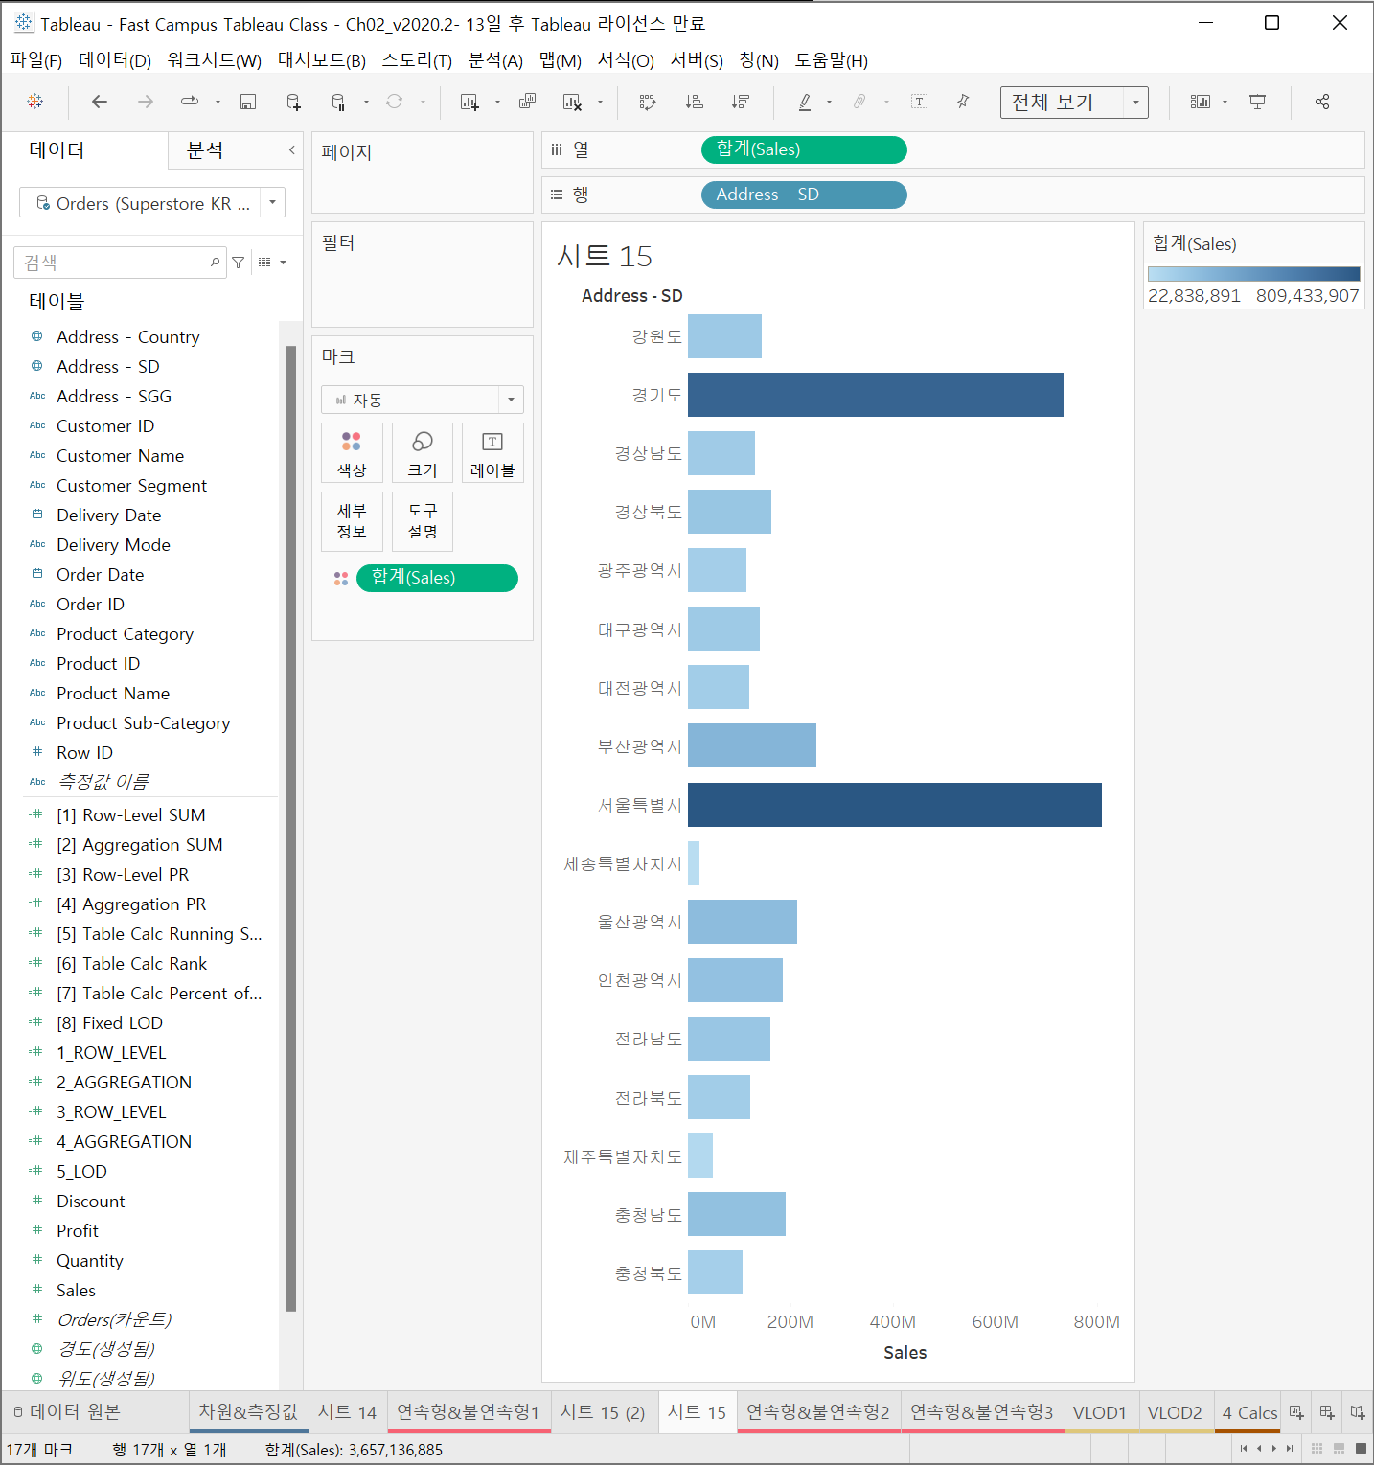Click the refresh run update icon
The width and height of the screenshot is (1374, 1465).
click(394, 102)
